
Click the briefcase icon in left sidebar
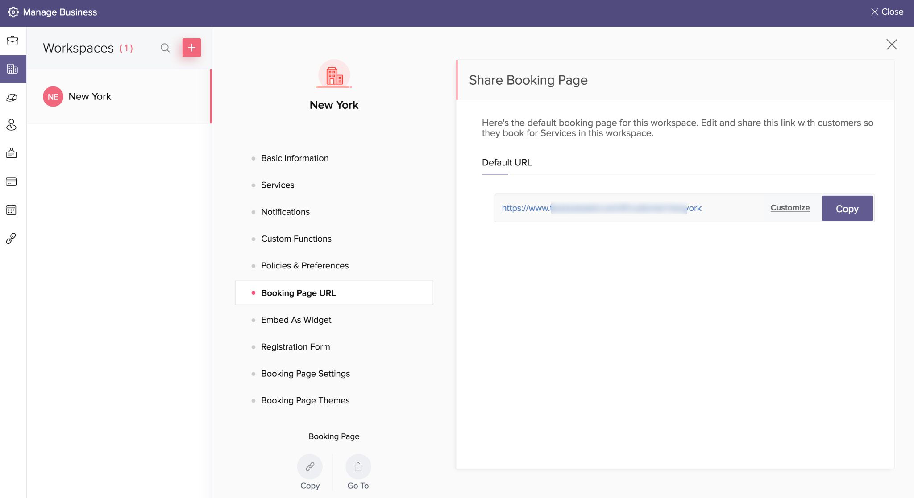[12, 41]
